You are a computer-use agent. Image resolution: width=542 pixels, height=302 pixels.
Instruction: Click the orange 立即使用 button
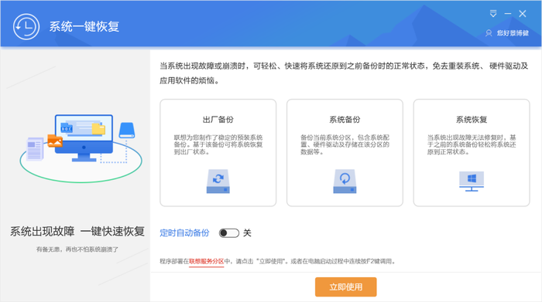pos(345,287)
